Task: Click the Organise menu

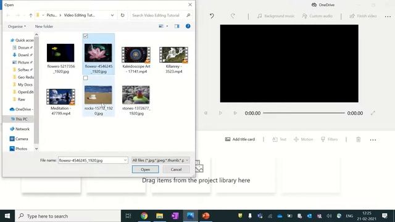Action: (17, 27)
